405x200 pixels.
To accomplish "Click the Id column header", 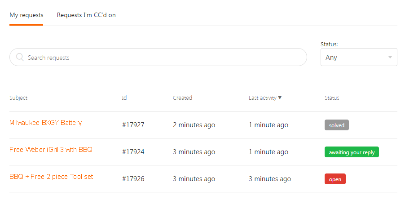I will (124, 98).
